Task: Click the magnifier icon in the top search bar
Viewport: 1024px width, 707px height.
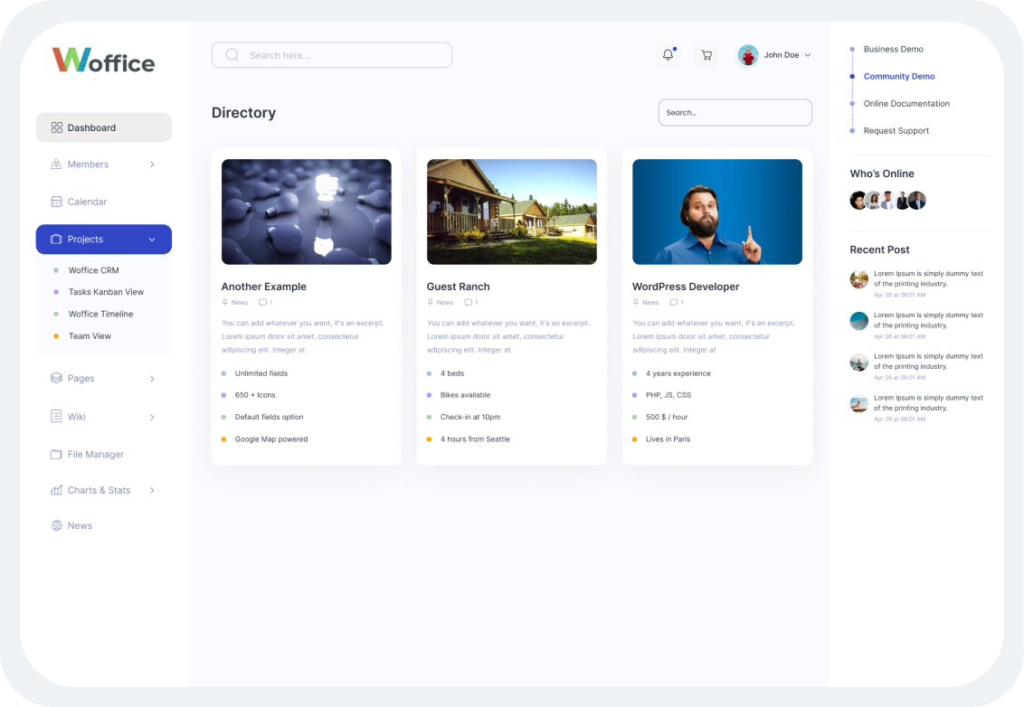Action: coord(232,55)
